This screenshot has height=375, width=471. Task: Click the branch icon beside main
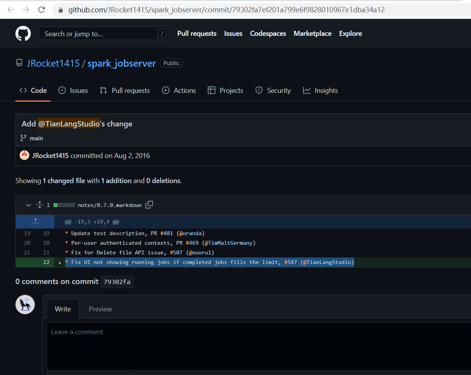(x=24, y=138)
